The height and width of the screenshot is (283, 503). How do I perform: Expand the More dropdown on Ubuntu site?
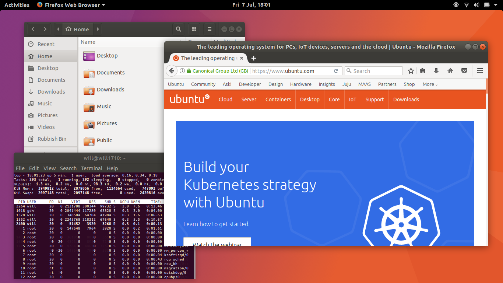tap(430, 84)
